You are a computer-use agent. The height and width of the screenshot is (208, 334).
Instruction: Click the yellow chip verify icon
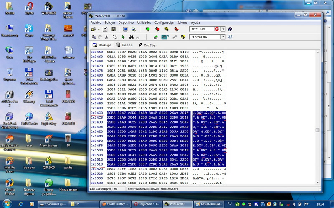pos(167,29)
